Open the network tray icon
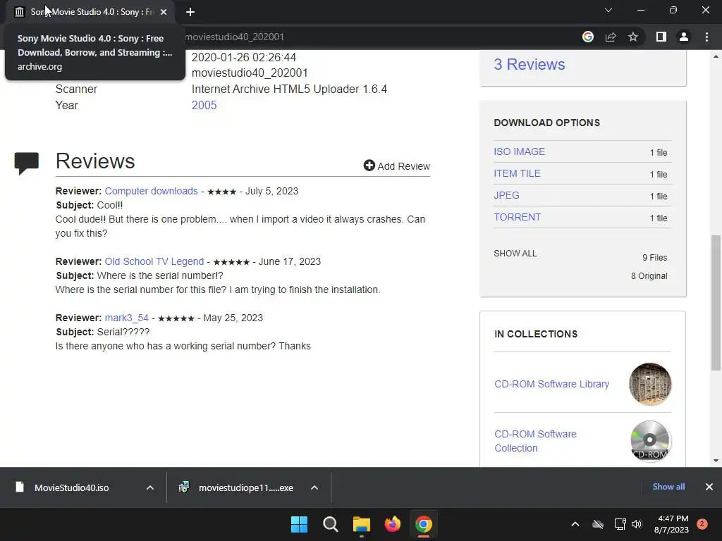Screen dimensions: 722x541 click(620, 524)
